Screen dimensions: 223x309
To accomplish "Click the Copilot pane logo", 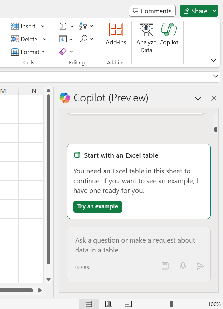I will pos(65,98).
